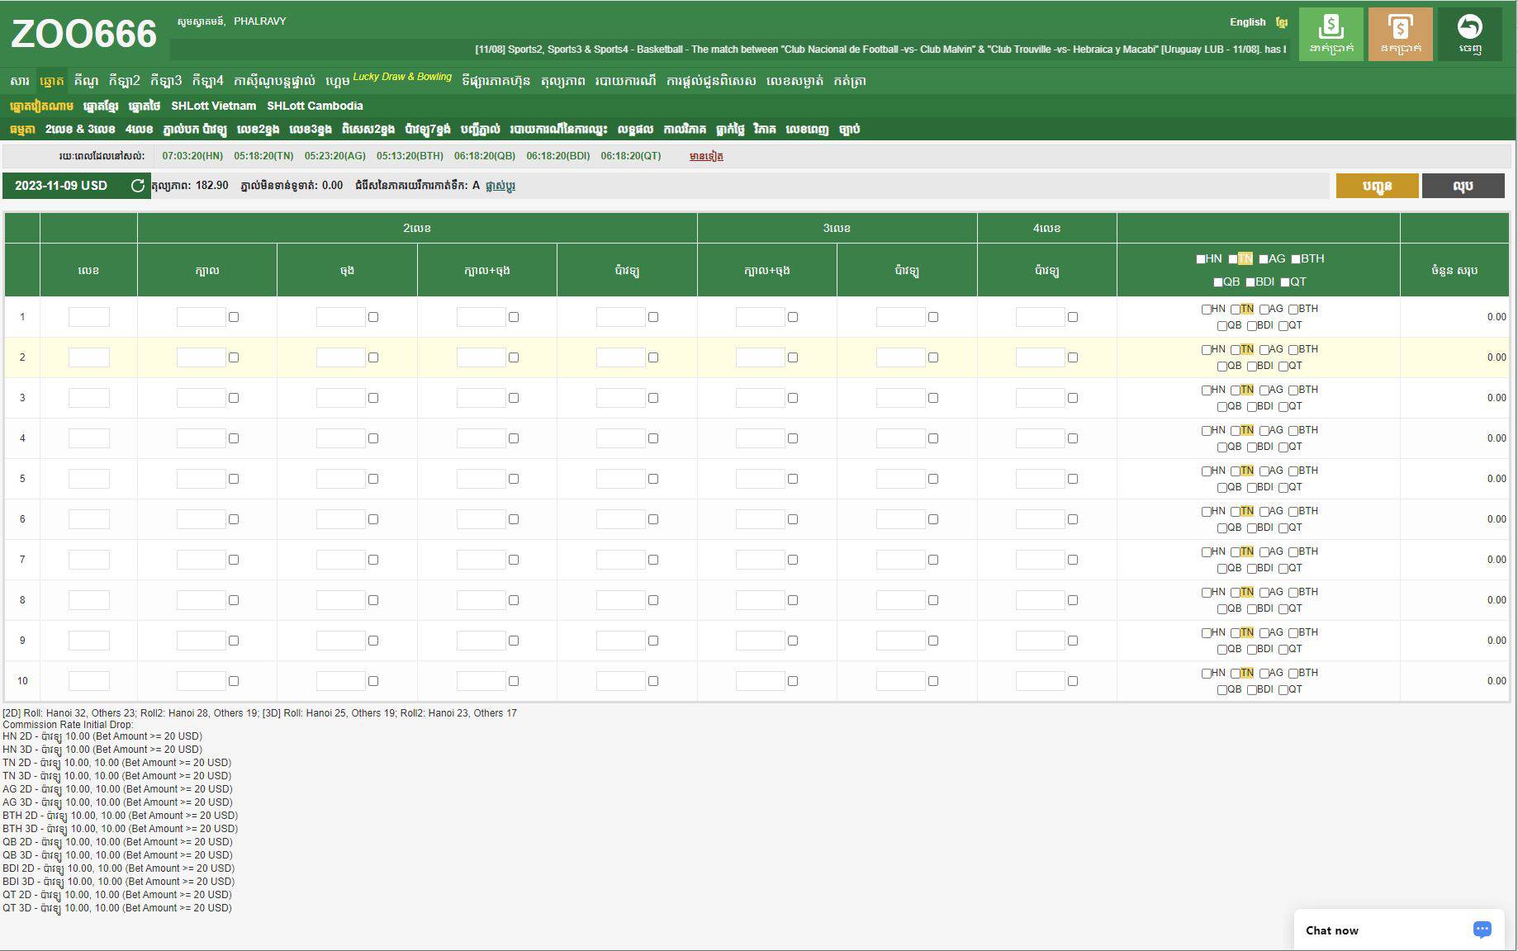Tick HN checkbox in row 1
The image size is (1518, 951).
pyautogui.click(x=1207, y=310)
